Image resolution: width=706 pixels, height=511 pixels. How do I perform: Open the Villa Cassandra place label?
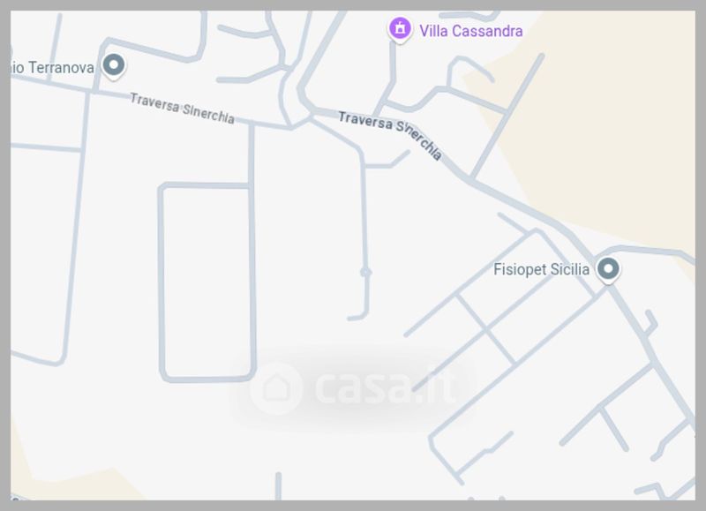click(x=471, y=31)
